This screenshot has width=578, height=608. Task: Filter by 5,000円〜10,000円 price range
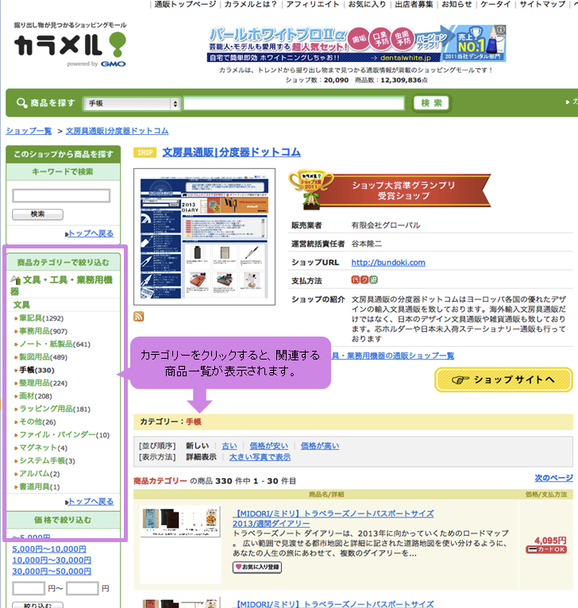click(x=49, y=549)
